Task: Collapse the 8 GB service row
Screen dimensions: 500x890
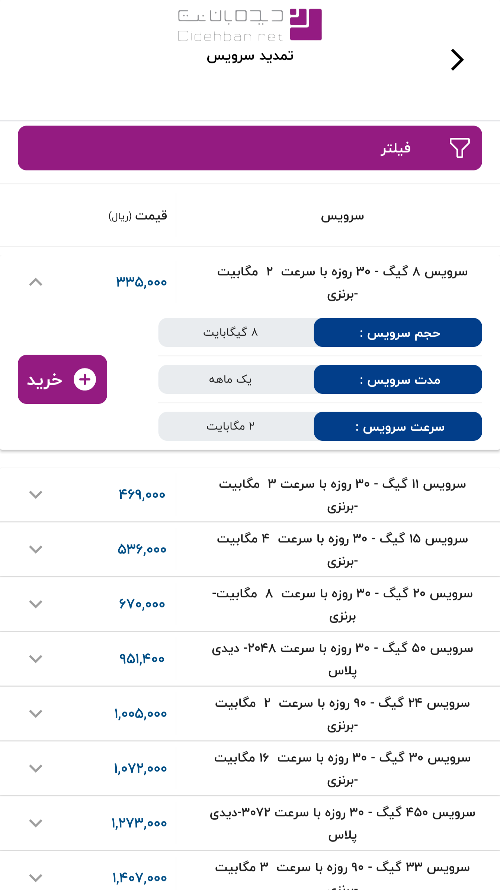Action: 36,282
